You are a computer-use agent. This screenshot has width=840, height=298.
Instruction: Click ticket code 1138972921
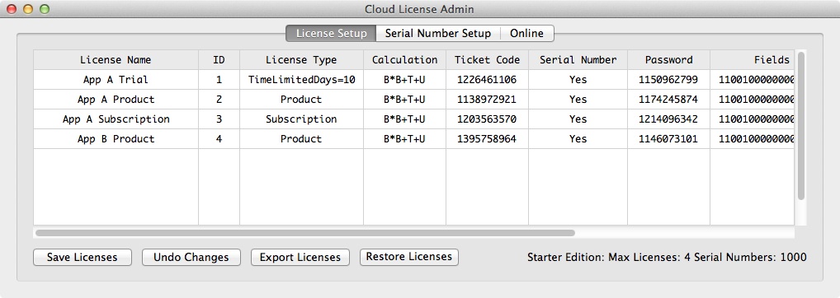[x=487, y=100]
